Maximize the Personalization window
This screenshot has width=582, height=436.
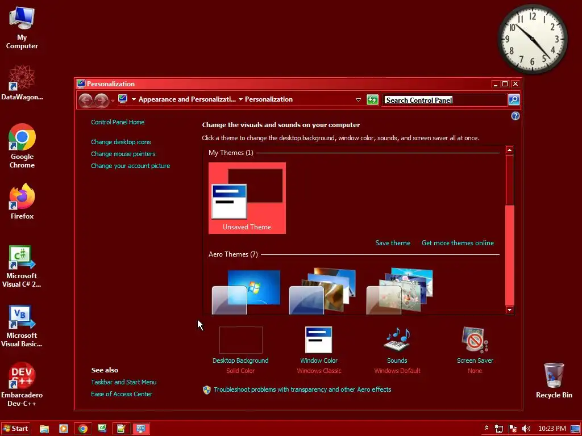pos(505,84)
